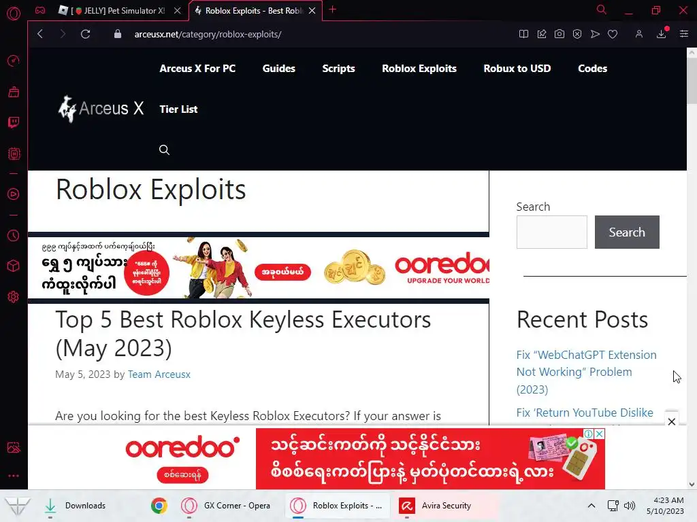Click the address bar URL
The height and width of the screenshot is (522, 697).
pyautogui.click(x=208, y=34)
